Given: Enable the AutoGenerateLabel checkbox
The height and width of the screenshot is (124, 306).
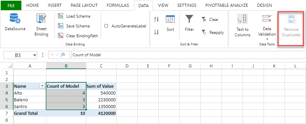Looking at the screenshot, I should pos(107,26).
